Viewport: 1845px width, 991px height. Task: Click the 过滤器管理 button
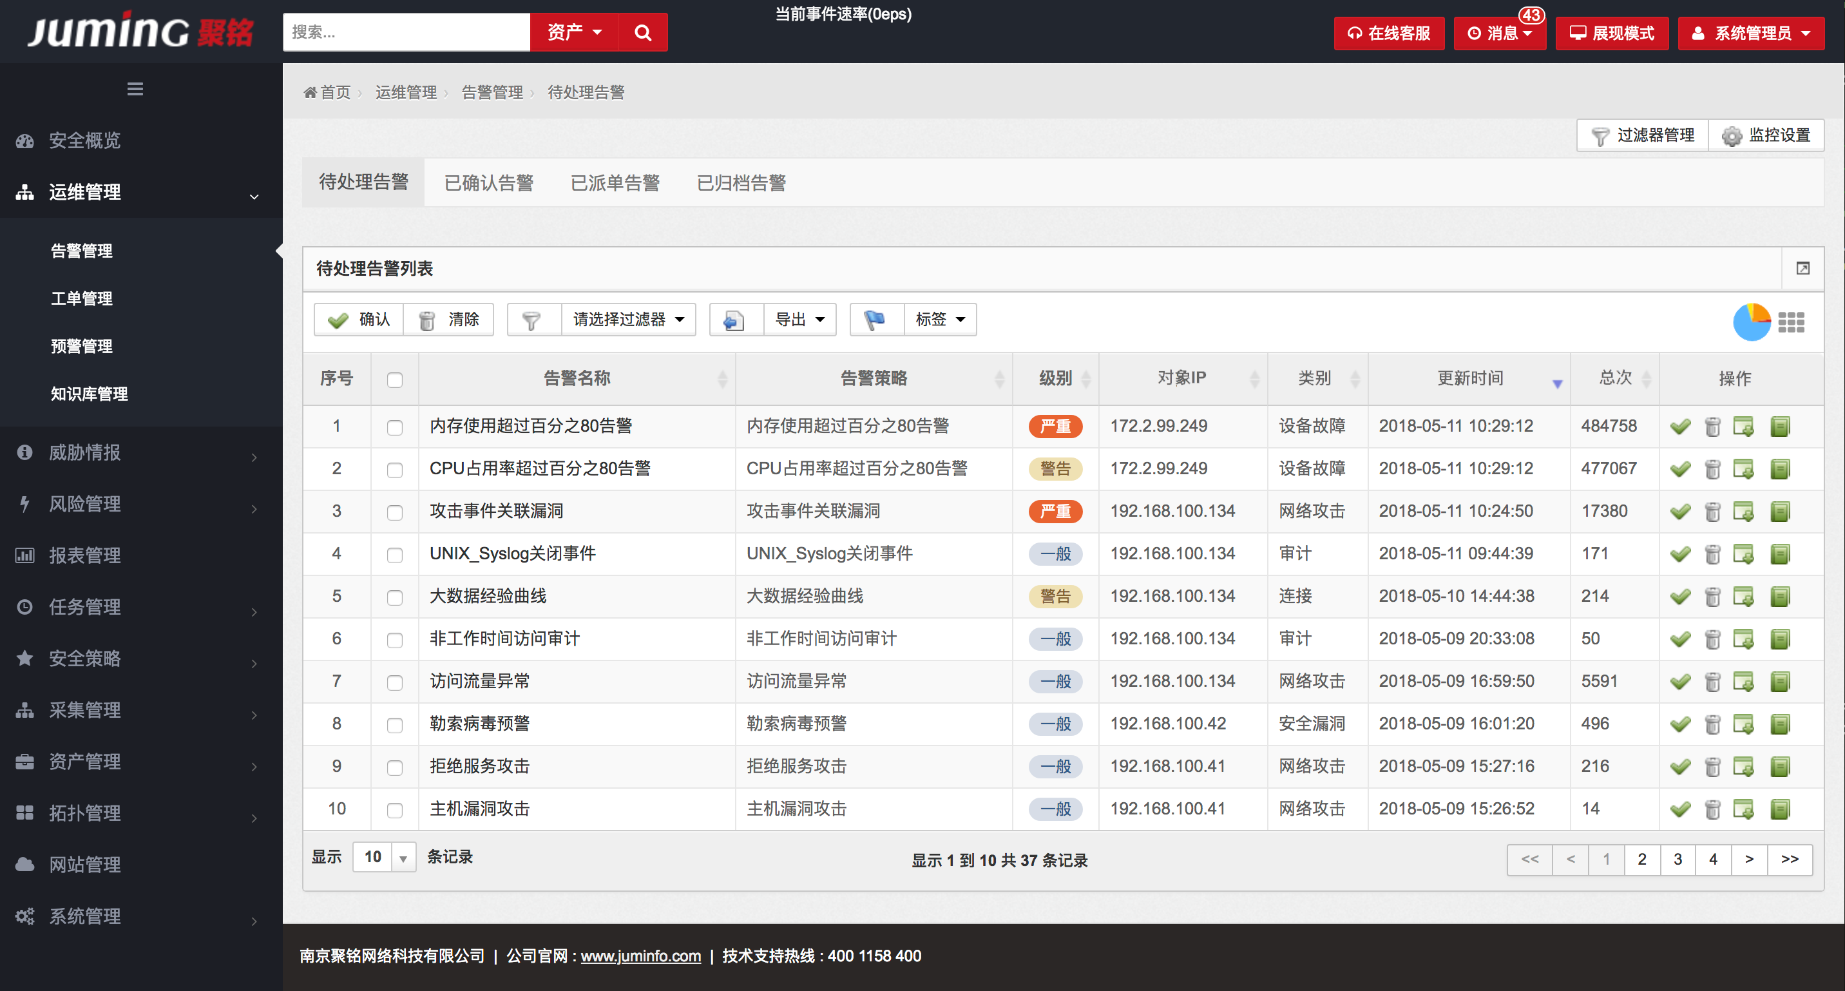[x=1643, y=135]
